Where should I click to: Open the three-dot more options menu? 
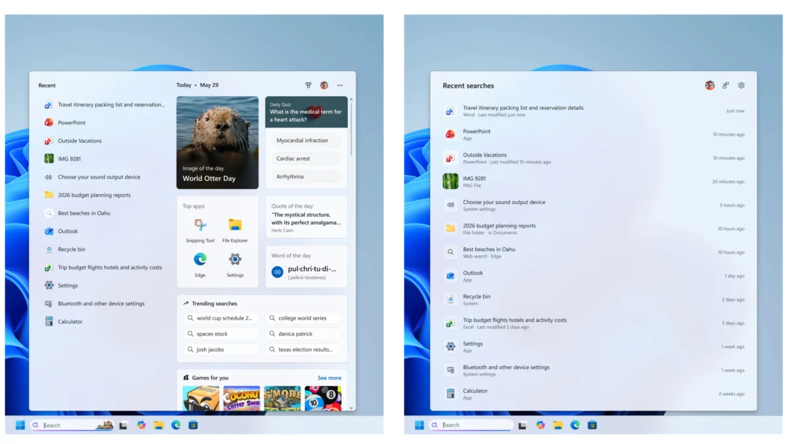(340, 85)
